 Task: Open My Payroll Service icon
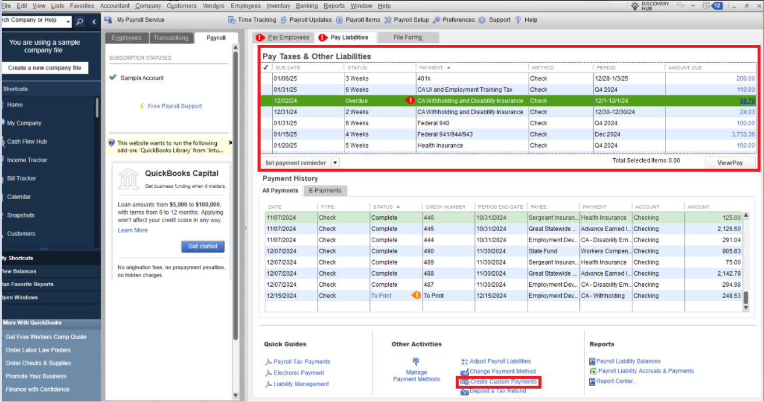(x=108, y=20)
